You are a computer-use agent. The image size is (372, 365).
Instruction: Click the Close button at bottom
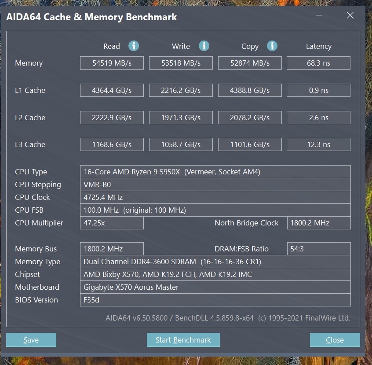coord(335,340)
